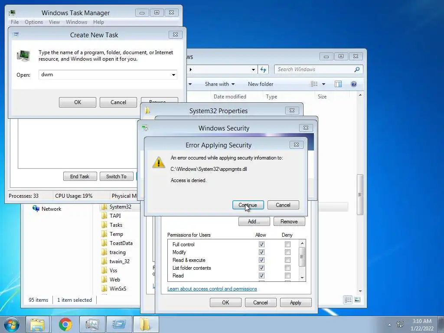The width and height of the screenshot is (444, 333).
Task: Open Windows menu in Task Manager
Action: tap(76, 22)
